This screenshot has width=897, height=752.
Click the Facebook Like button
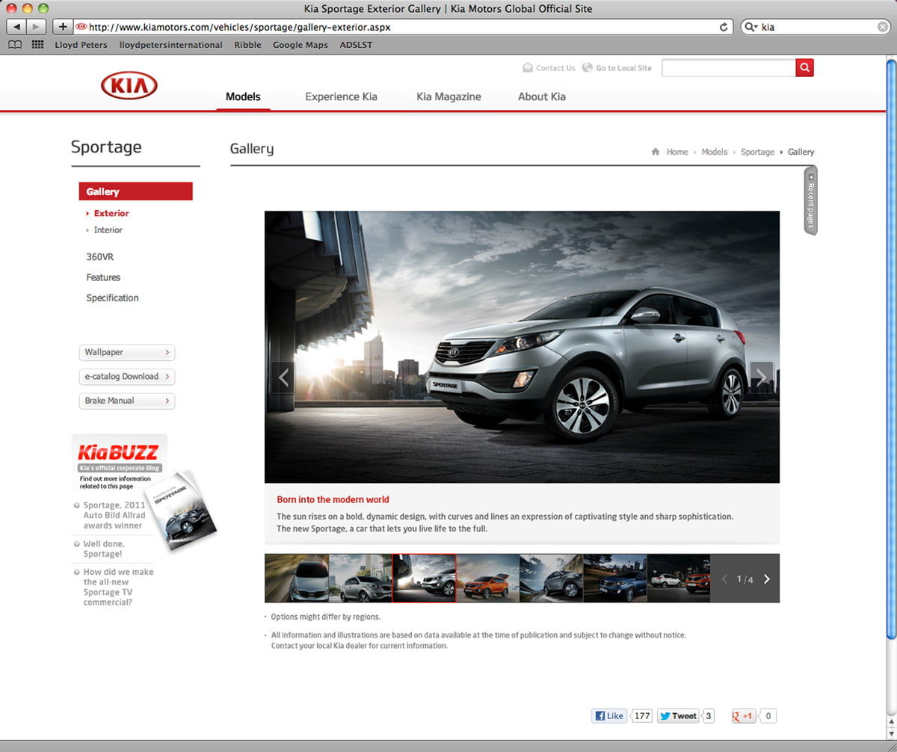(x=609, y=716)
